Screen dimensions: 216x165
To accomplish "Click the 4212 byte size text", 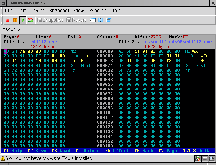I will coord(42,46).
